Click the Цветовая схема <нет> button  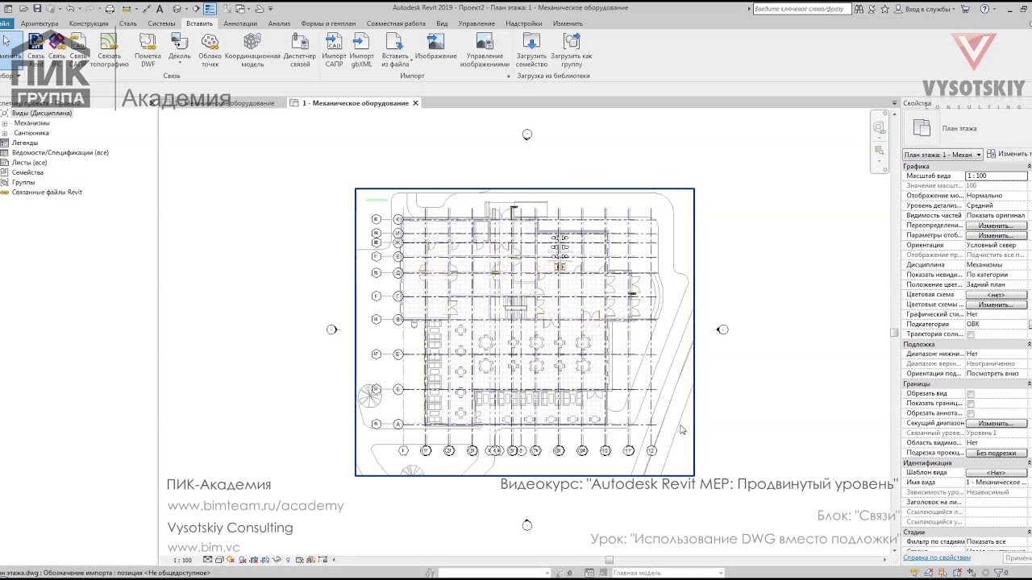(x=996, y=295)
